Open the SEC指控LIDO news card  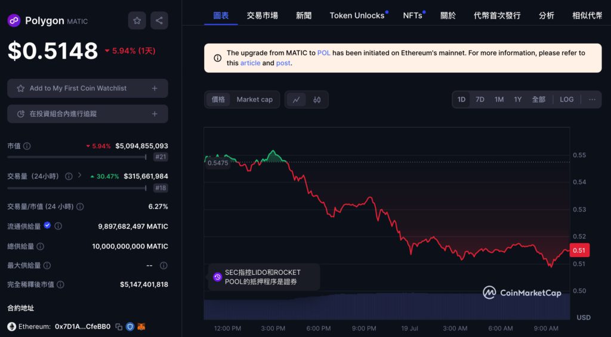264,277
